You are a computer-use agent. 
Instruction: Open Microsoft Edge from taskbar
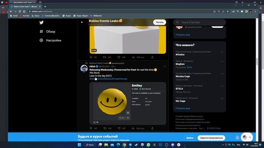pos(118,145)
